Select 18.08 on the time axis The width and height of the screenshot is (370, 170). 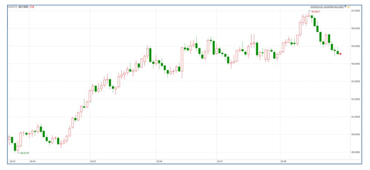tap(283, 161)
